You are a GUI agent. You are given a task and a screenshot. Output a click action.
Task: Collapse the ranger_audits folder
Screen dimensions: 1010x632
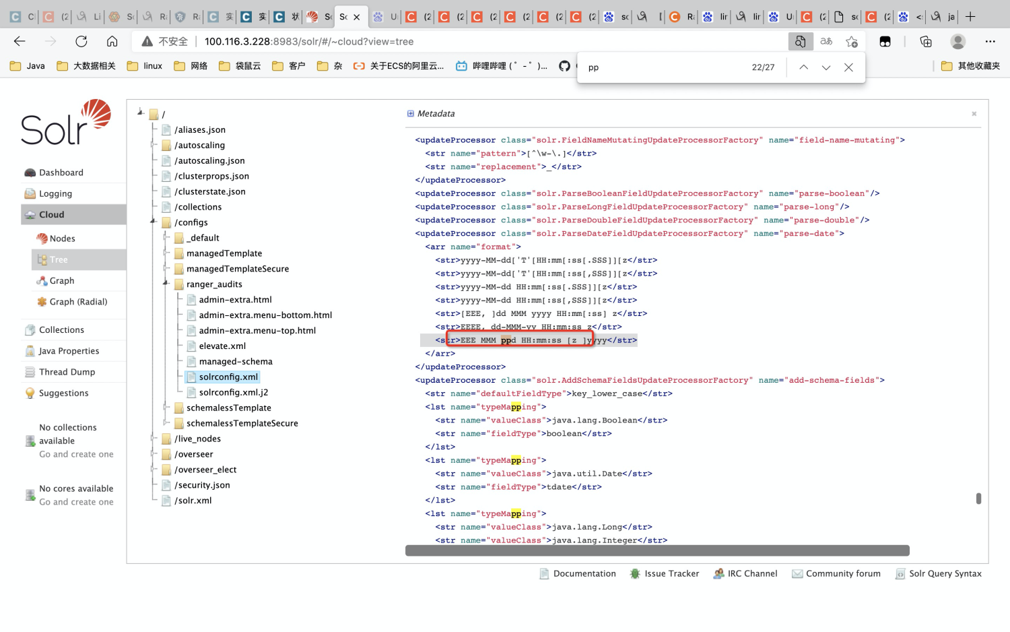(166, 283)
